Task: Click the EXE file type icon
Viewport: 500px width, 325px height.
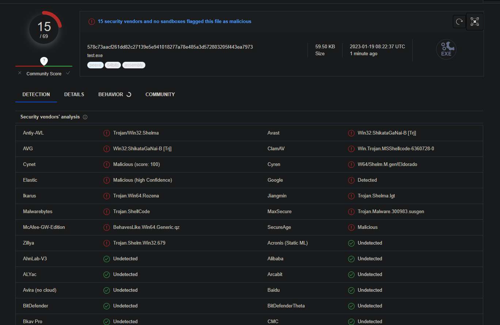Action: pyautogui.click(x=446, y=50)
